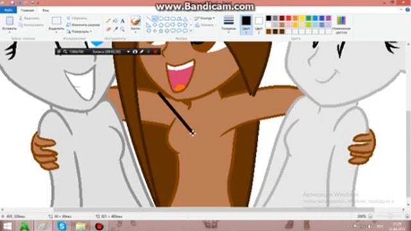The height and width of the screenshot is (231, 411).
Task: Click the vertical scrollbar beside the canvas
Action: (408, 154)
